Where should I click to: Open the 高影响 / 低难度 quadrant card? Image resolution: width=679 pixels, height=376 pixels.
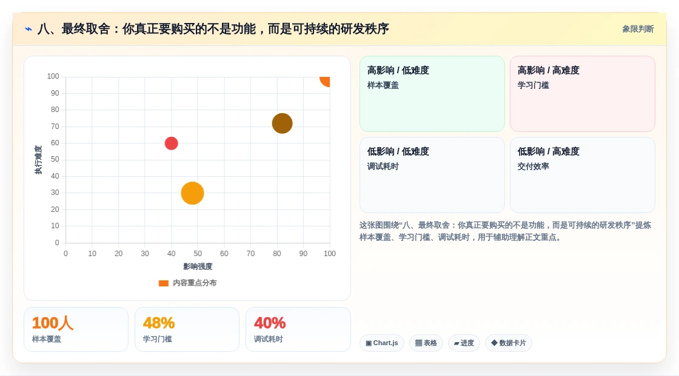coord(432,94)
